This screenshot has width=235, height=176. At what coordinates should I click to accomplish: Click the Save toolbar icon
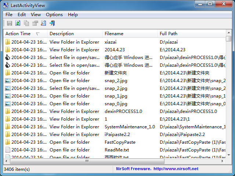(x=10, y=23)
